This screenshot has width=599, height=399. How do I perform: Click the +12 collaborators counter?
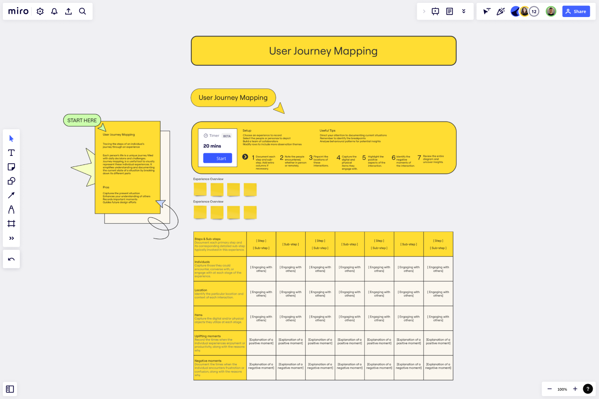534,11
